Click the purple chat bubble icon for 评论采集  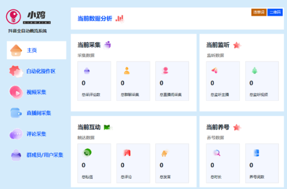click(x=16, y=134)
